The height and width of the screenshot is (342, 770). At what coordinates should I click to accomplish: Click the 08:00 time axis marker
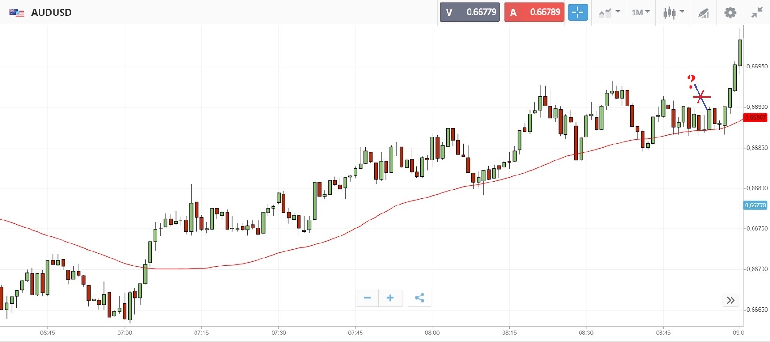pyautogui.click(x=432, y=333)
